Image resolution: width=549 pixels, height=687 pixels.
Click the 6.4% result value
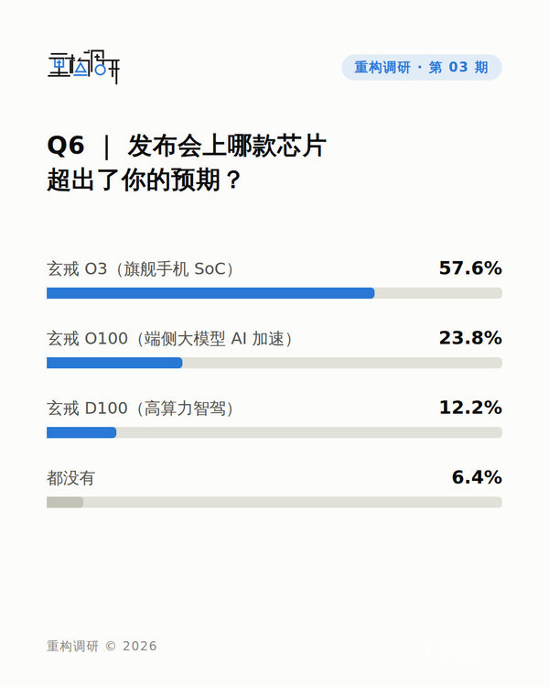pos(477,477)
